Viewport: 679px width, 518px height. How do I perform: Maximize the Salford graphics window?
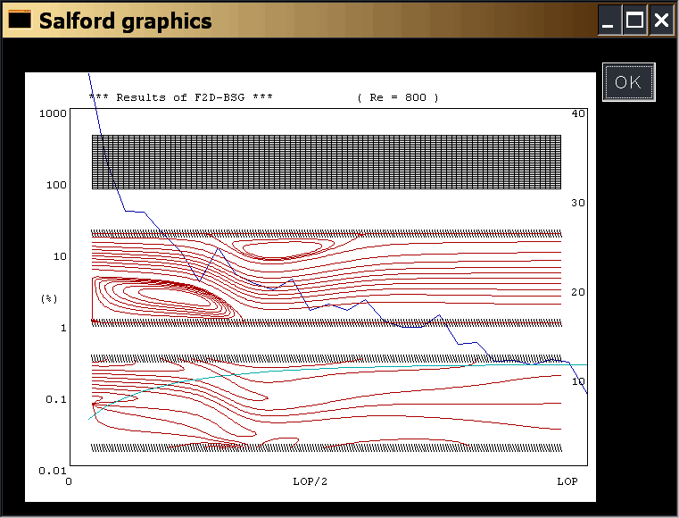634,20
